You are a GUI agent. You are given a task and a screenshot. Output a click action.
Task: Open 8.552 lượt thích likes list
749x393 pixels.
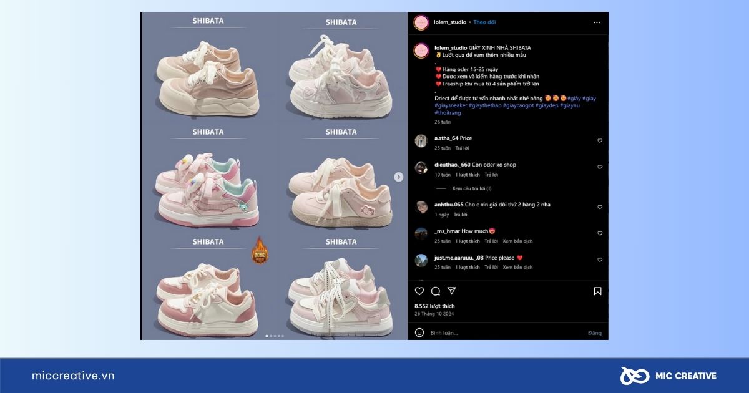pyautogui.click(x=434, y=306)
